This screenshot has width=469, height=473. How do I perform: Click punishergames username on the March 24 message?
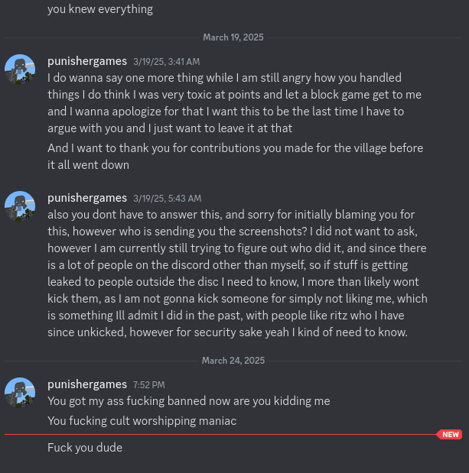(x=87, y=384)
